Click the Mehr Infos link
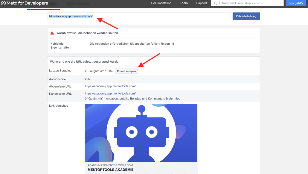This screenshot has width=308, height=174. [173, 99]
